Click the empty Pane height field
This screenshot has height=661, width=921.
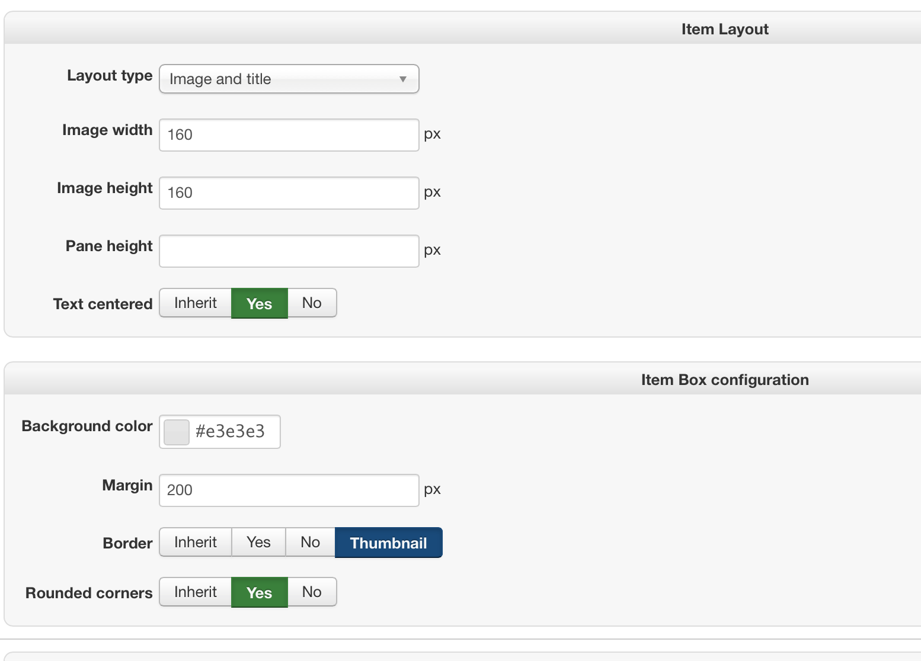pos(289,251)
